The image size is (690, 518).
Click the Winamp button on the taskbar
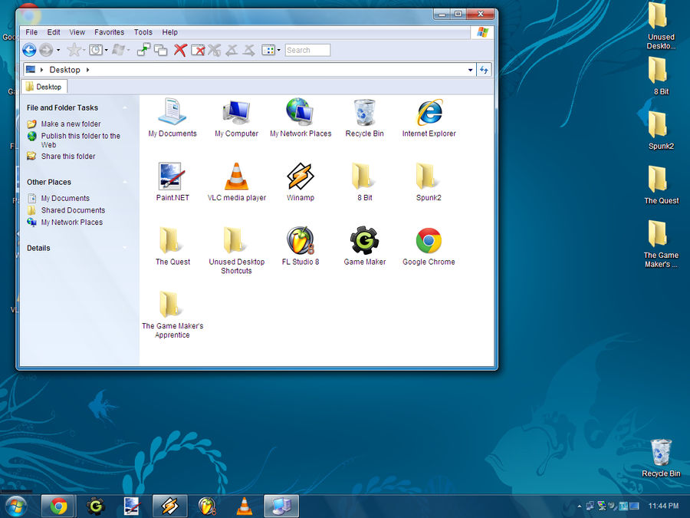click(x=170, y=506)
